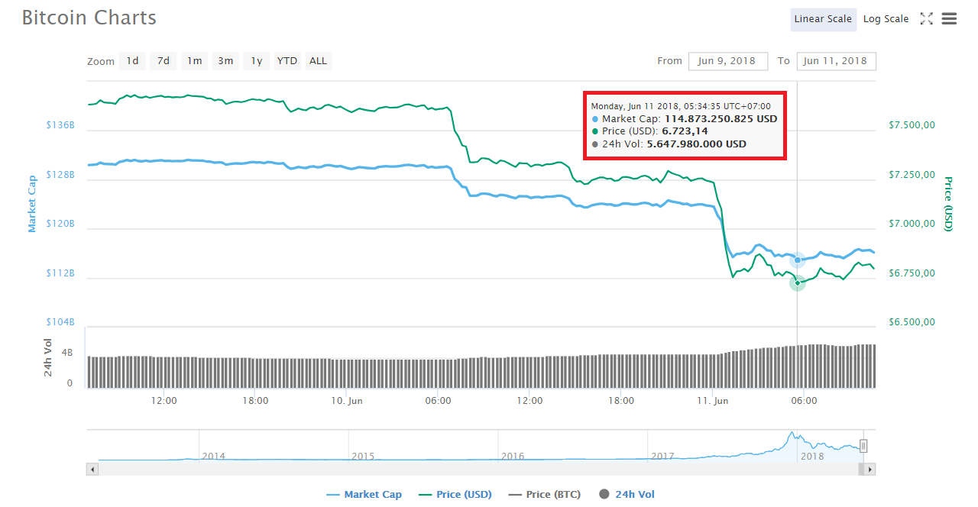Toggle the 24h Vol legend series
The height and width of the screenshot is (507, 978).
627,495
